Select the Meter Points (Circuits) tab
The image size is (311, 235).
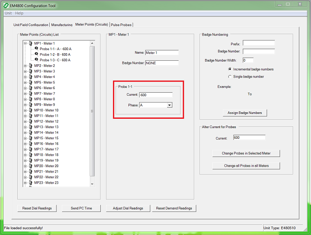[x=92, y=24]
